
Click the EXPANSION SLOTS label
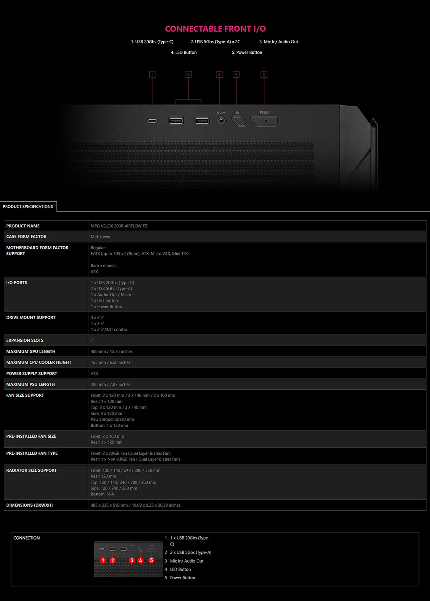point(25,340)
